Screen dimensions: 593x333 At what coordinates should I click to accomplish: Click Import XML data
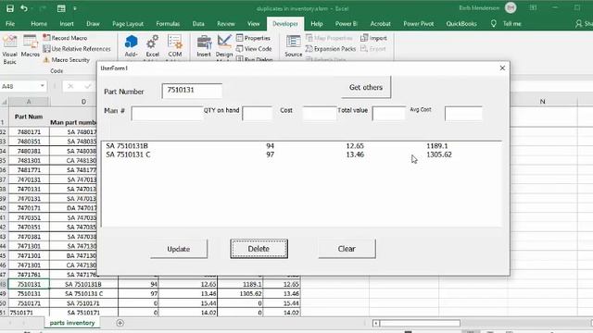(x=373, y=38)
